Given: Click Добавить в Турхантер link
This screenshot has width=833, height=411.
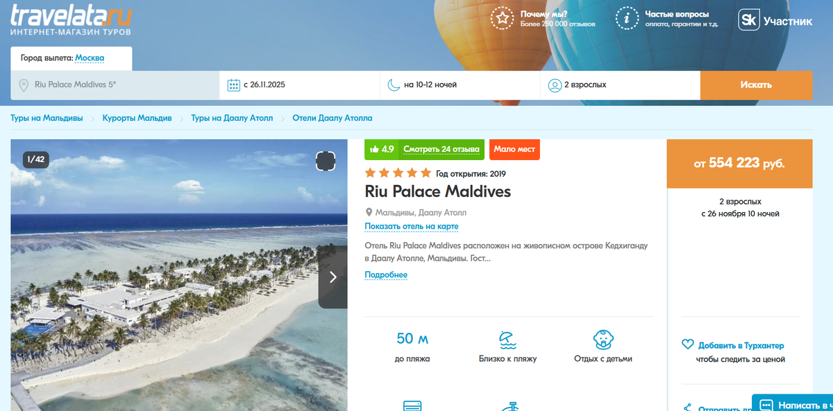Looking at the screenshot, I should [x=741, y=345].
